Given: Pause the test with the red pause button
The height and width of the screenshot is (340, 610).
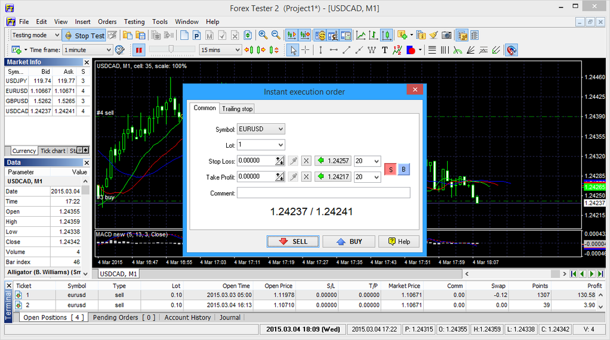Looking at the screenshot, I should [x=138, y=50].
